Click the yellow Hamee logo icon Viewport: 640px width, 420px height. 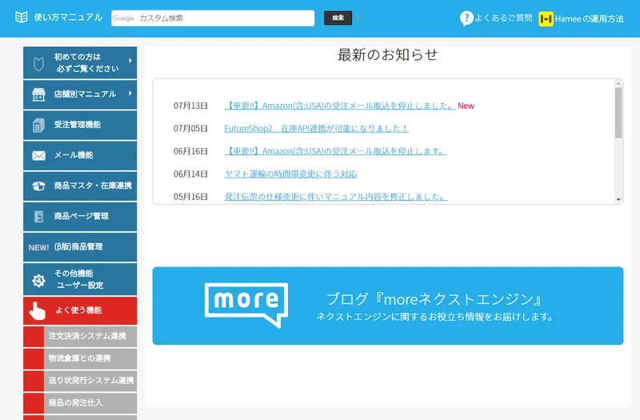click(546, 18)
